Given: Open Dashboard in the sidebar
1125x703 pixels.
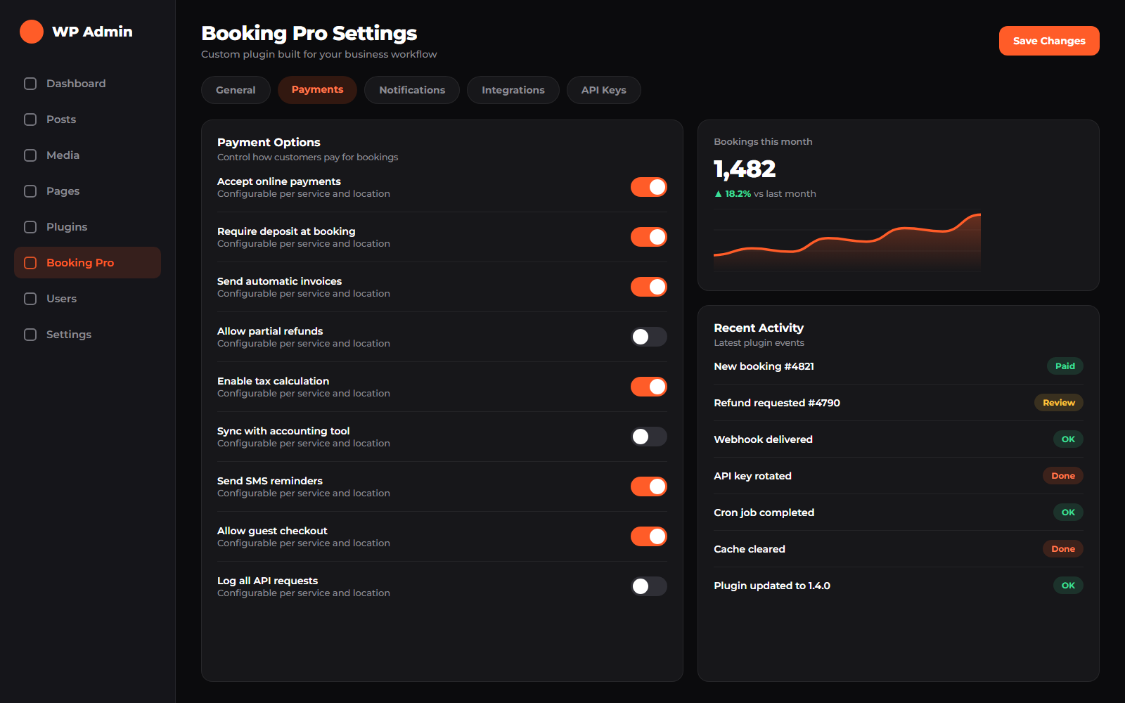Looking at the screenshot, I should pyautogui.click(x=87, y=84).
